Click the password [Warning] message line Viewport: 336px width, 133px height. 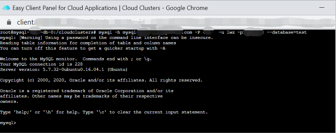(x=106, y=38)
